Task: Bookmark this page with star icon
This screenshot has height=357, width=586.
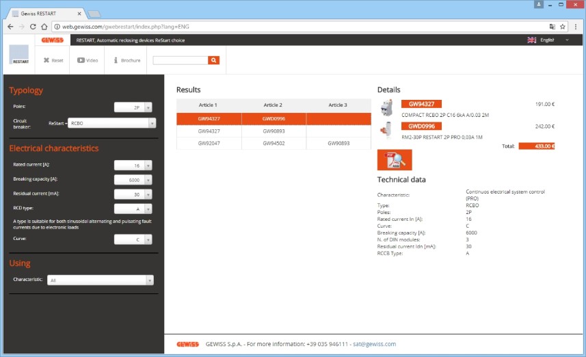Action: [563, 27]
